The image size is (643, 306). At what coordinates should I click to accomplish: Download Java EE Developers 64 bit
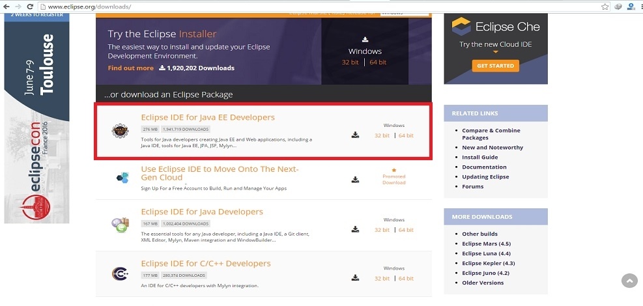click(x=406, y=135)
